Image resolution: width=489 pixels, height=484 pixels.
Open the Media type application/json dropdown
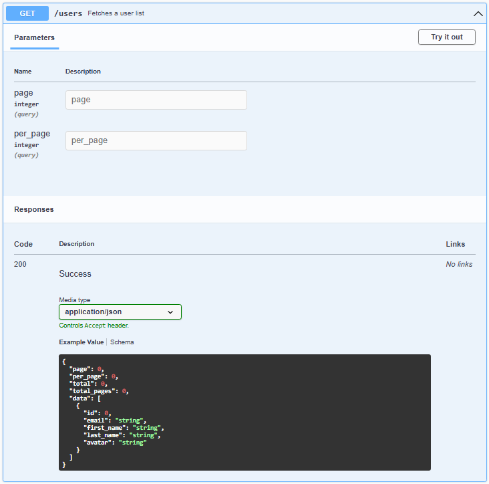pyautogui.click(x=120, y=312)
